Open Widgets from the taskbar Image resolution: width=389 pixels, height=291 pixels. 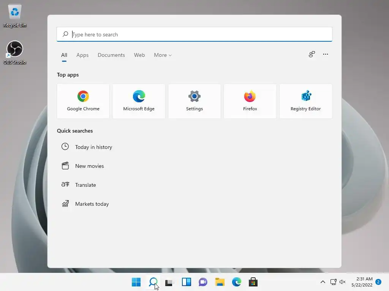point(186,282)
